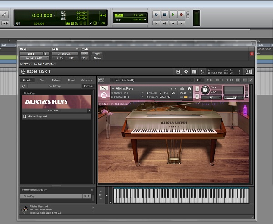Click Add Library button

(55, 86)
